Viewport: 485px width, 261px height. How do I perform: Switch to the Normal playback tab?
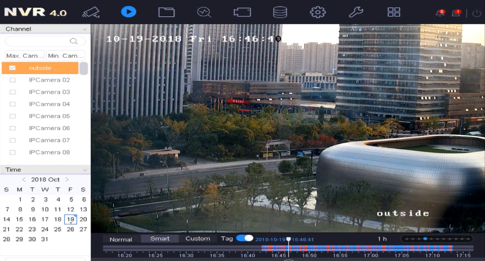(x=121, y=239)
